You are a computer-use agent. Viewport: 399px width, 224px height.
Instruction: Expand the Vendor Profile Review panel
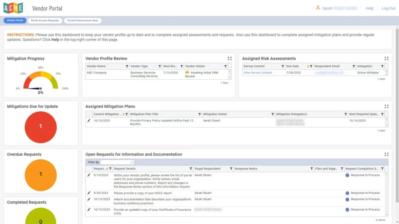point(230,59)
